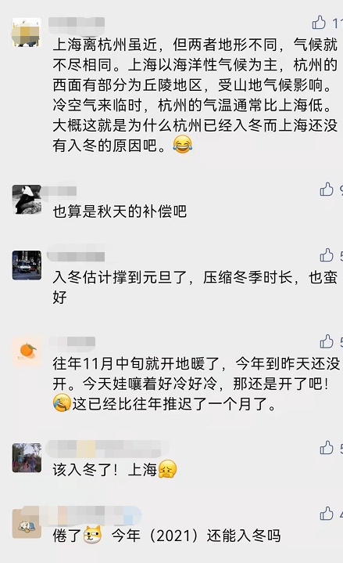Like the comment about 地暖 in 11月中旬
343x563 pixels.
[326, 341]
